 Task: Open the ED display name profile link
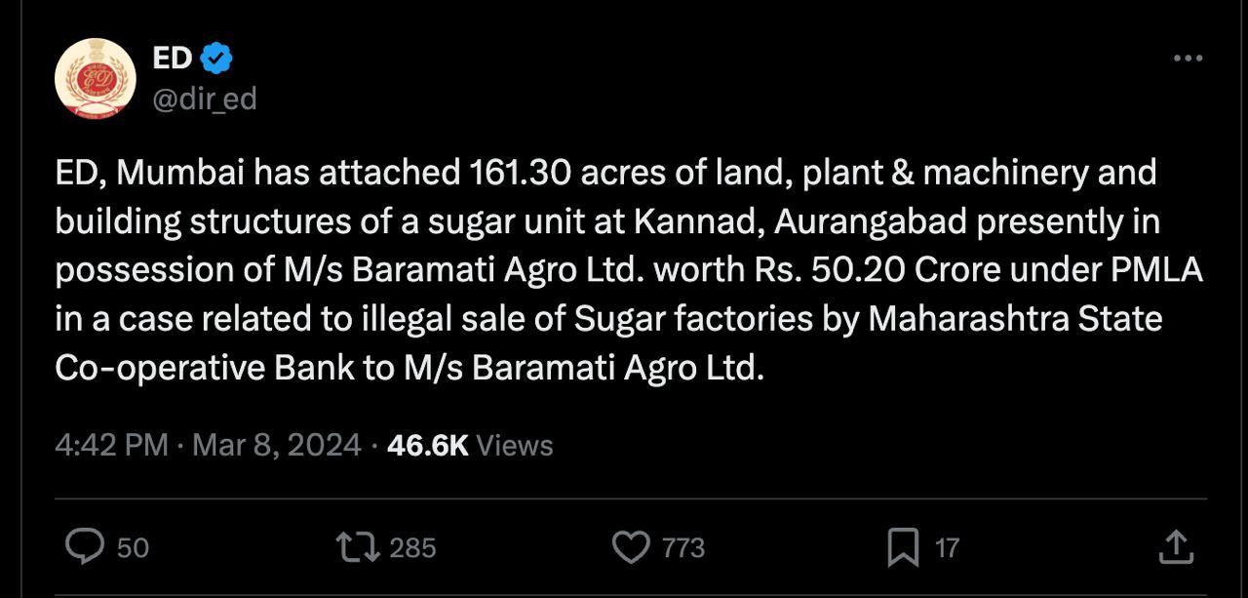click(173, 59)
